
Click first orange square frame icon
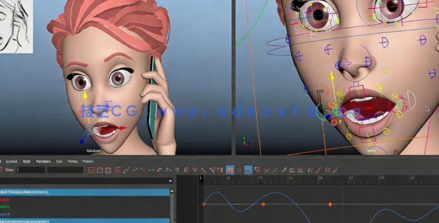tap(91, 170)
